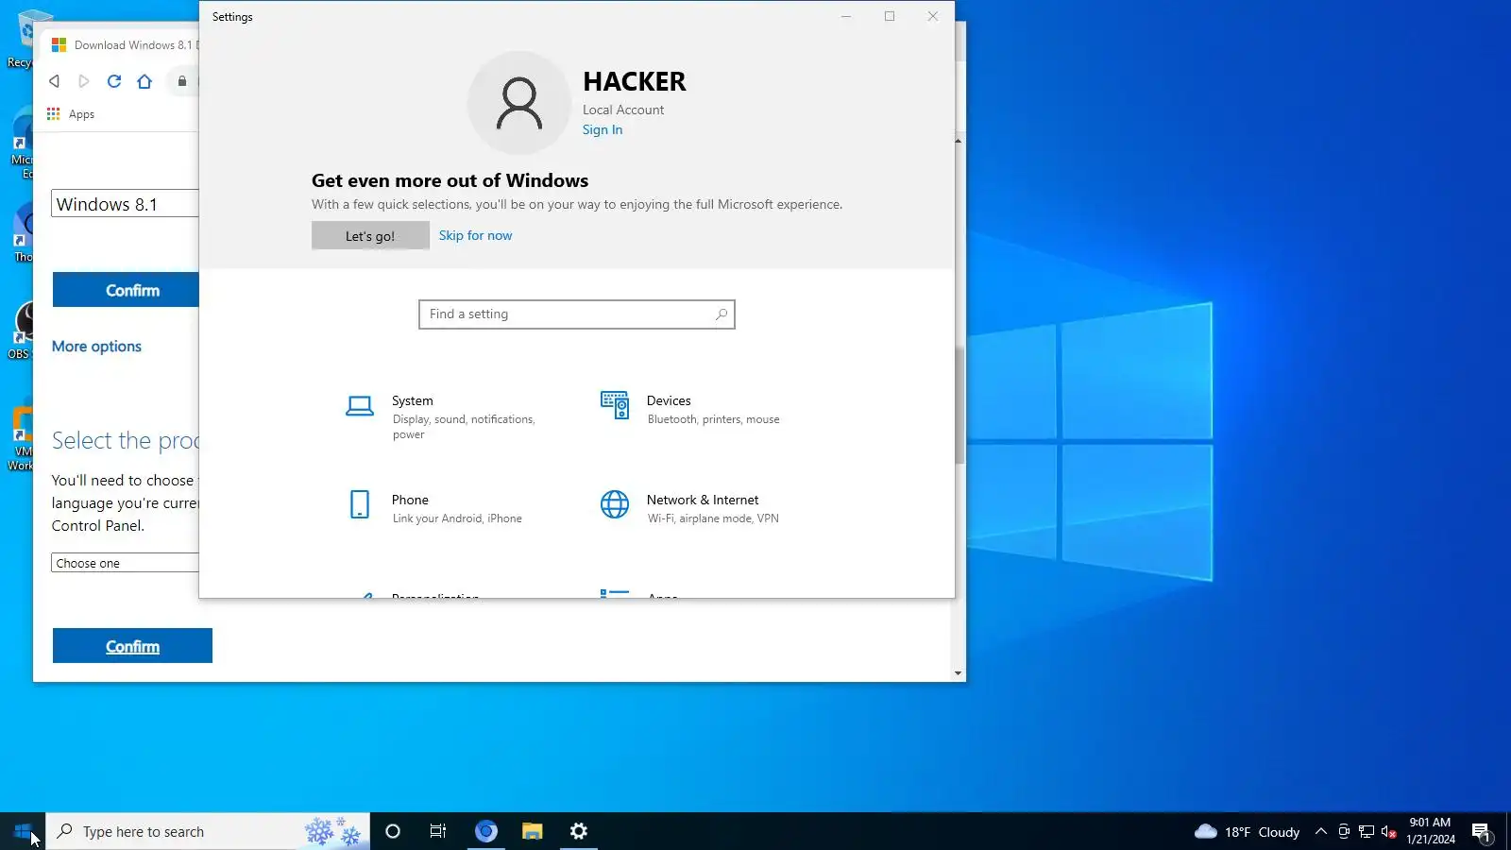Go back in the browser window
Image resolution: width=1511 pixels, height=850 pixels.
coord(55,81)
